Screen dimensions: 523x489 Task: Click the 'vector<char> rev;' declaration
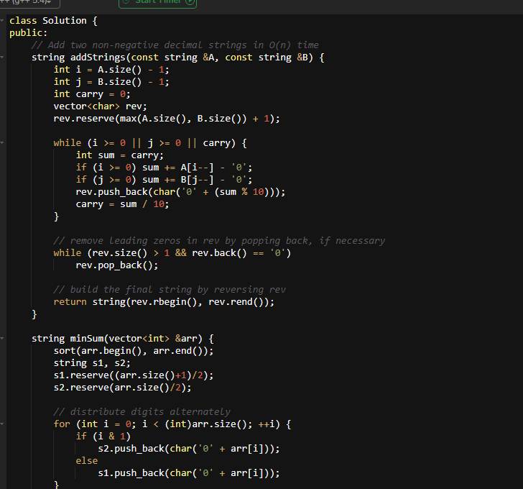[100, 106]
